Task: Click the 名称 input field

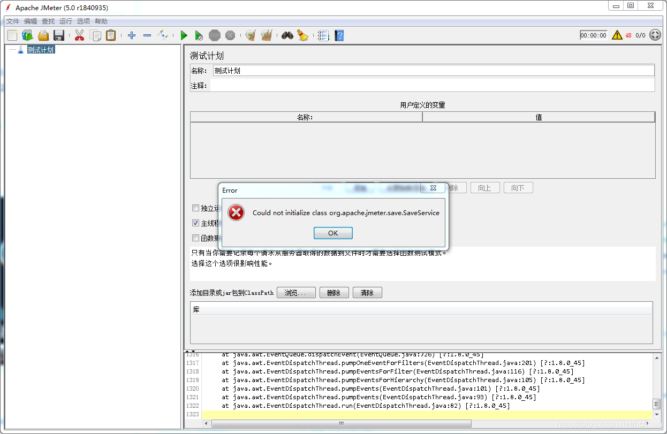Action: [434, 70]
